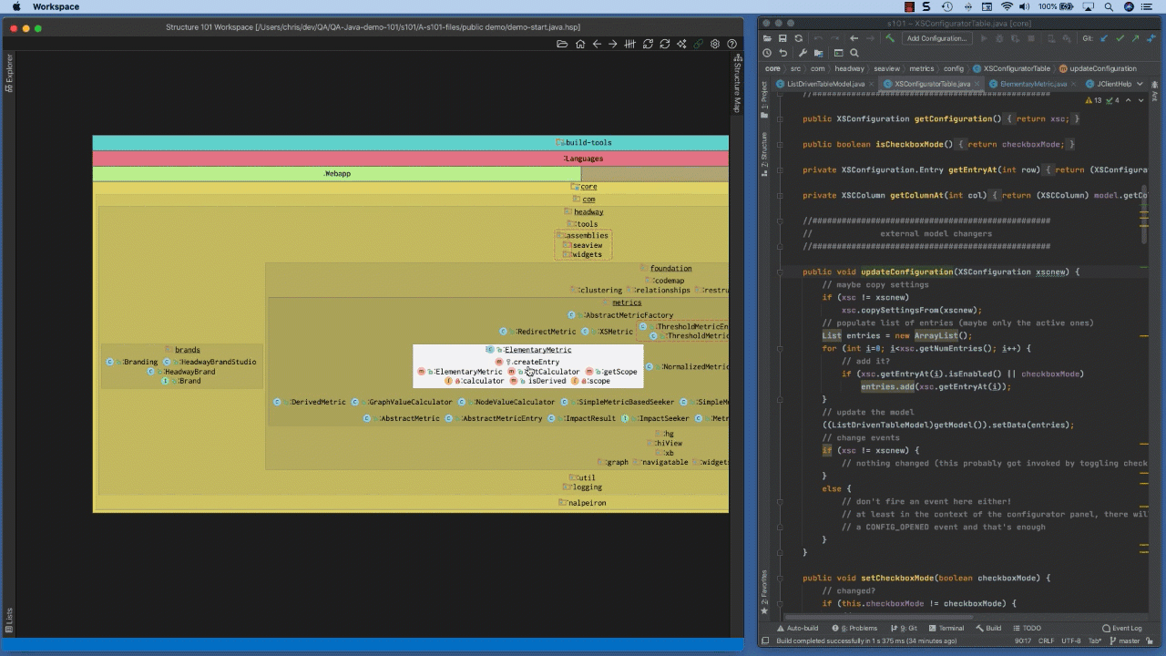Image resolution: width=1166 pixels, height=656 pixels.
Task: Expand the hidden editor tabs chevron
Action: [1140, 84]
